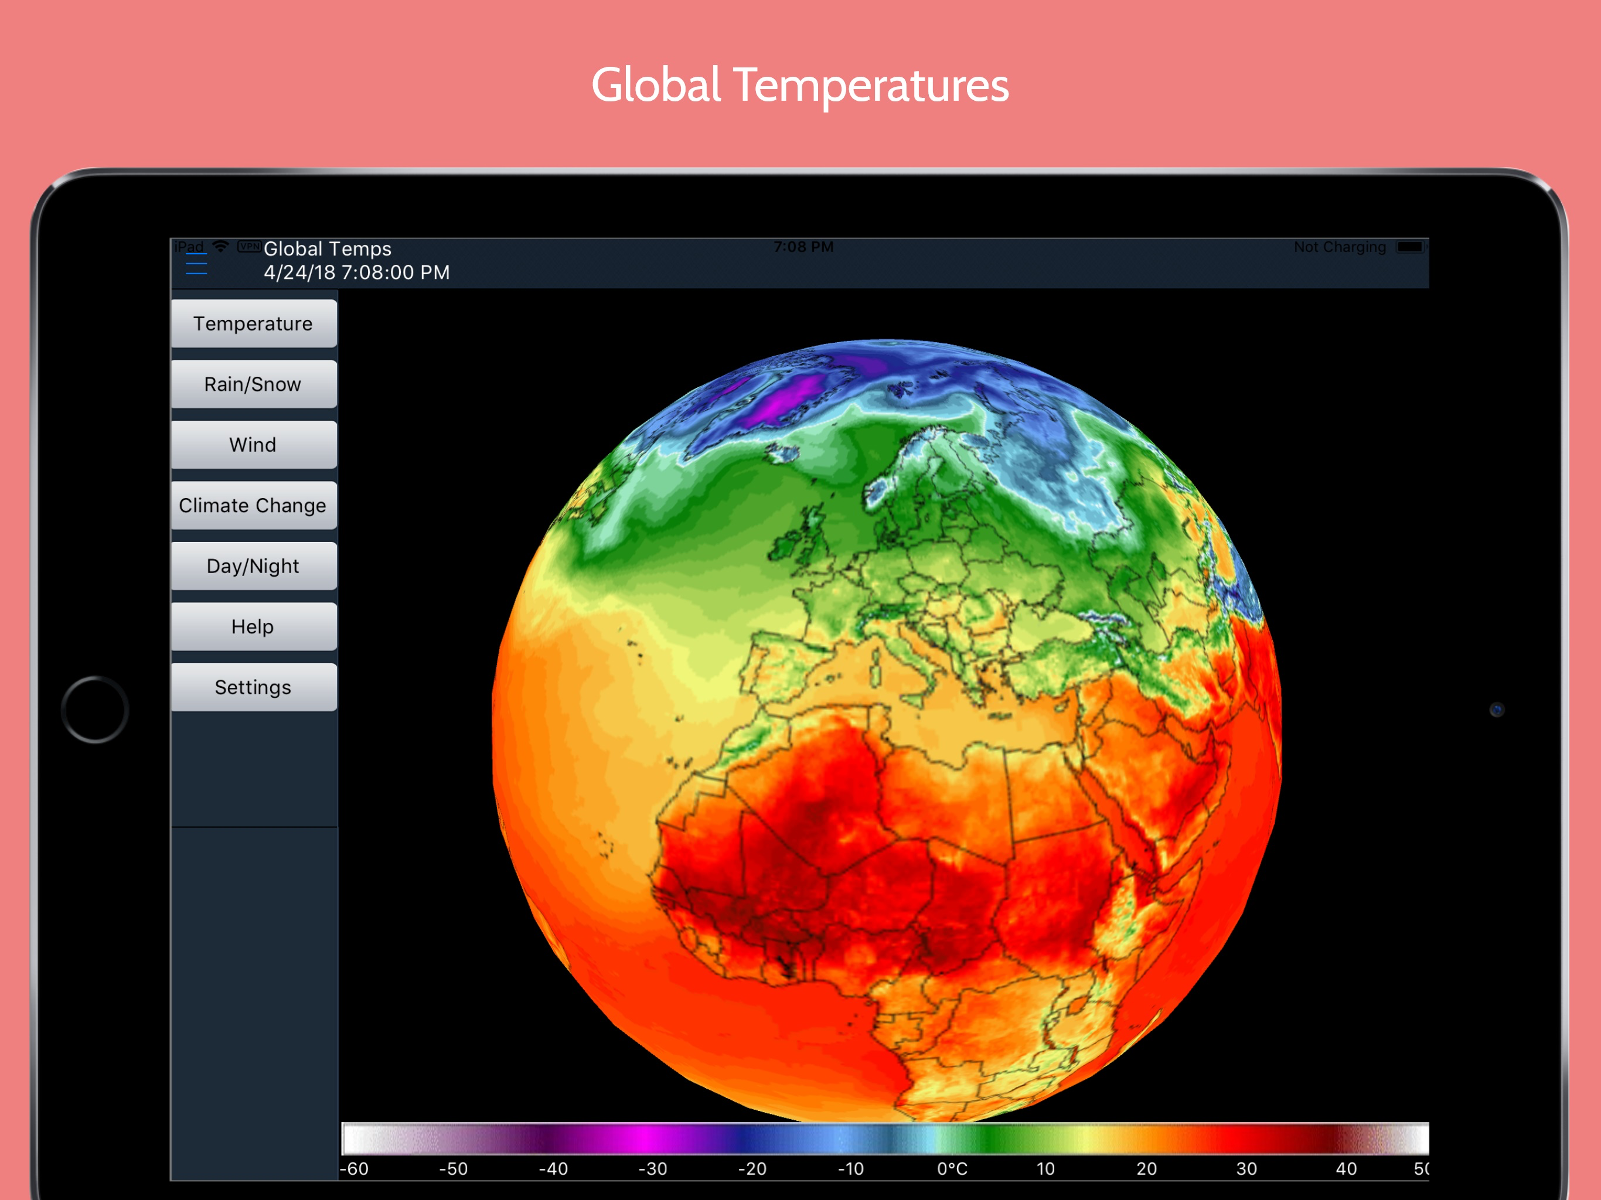The image size is (1601, 1200).
Task: Click the 0°C label on scale
Action: point(952,1169)
